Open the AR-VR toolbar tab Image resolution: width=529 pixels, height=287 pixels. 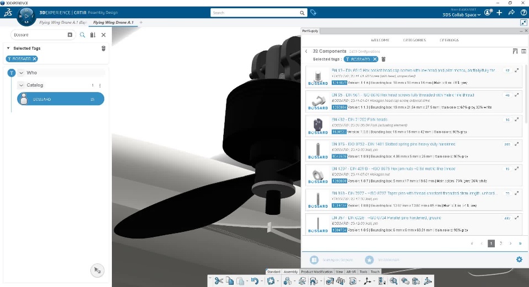pyautogui.click(x=351, y=272)
